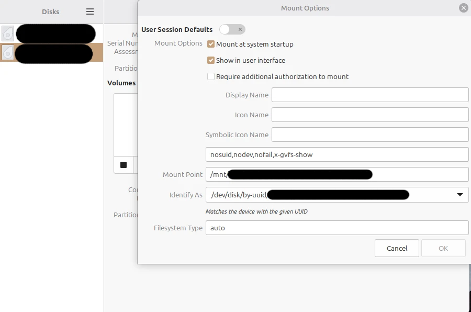This screenshot has height=312, width=471.
Task: Click the Symbolic Icon Name field
Action: tap(369, 135)
